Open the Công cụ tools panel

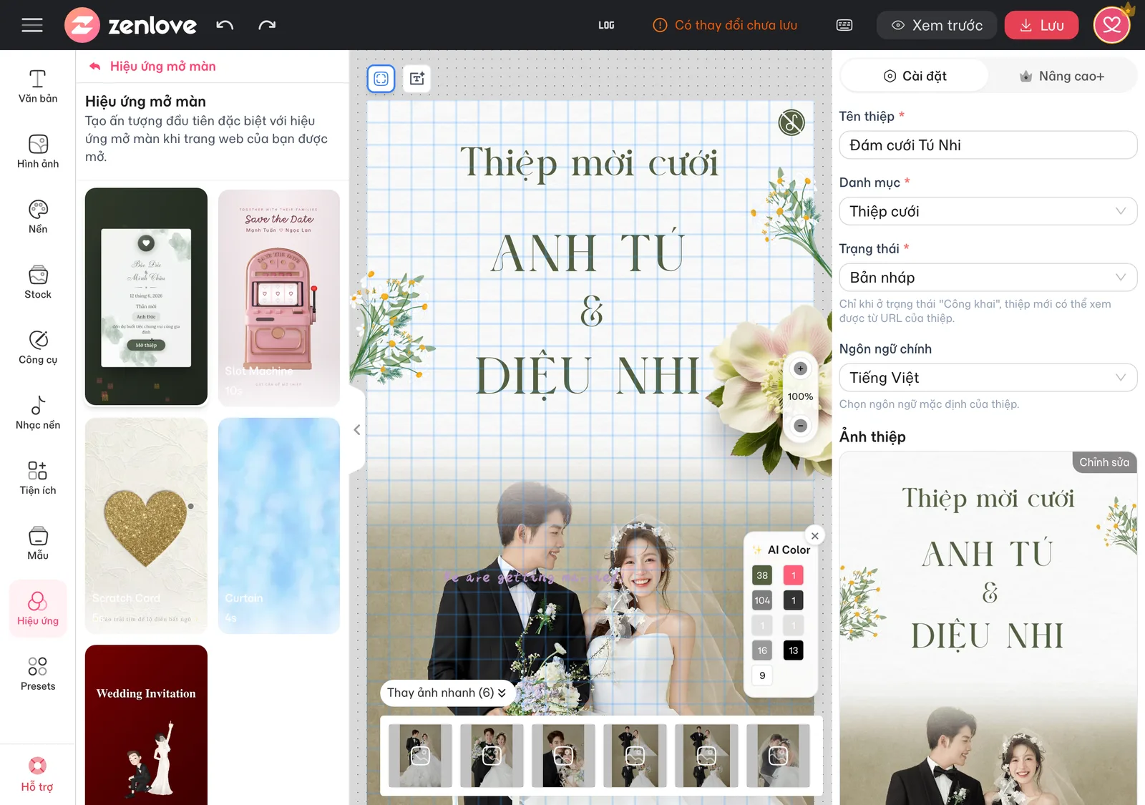pos(38,347)
